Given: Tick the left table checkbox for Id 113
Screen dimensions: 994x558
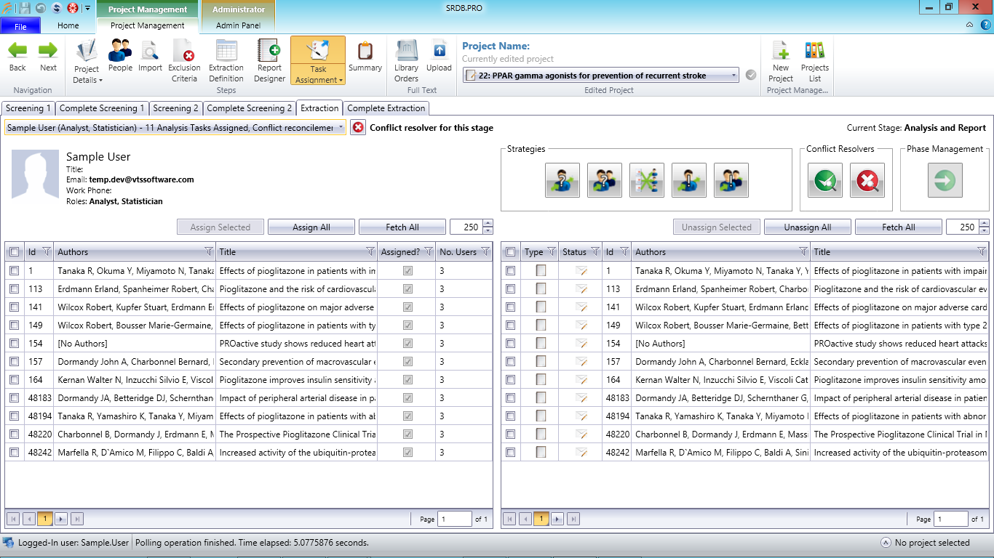Looking at the screenshot, I should [15, 288].
